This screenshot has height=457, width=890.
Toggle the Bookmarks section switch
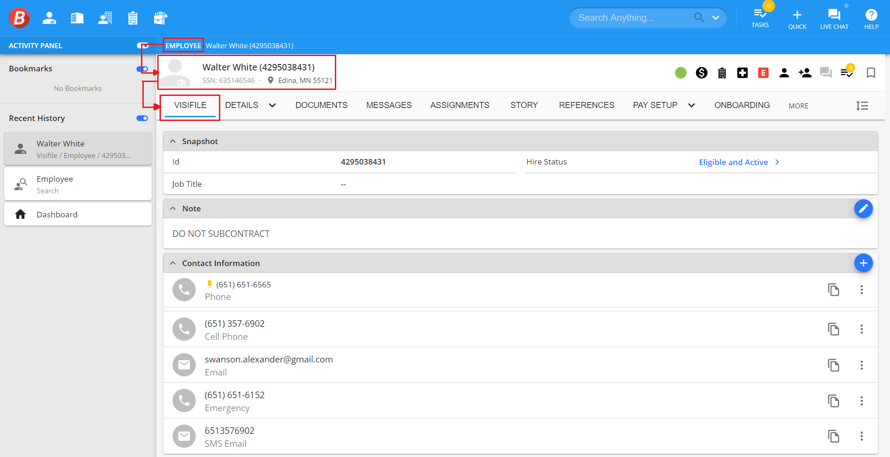(142, 69)
